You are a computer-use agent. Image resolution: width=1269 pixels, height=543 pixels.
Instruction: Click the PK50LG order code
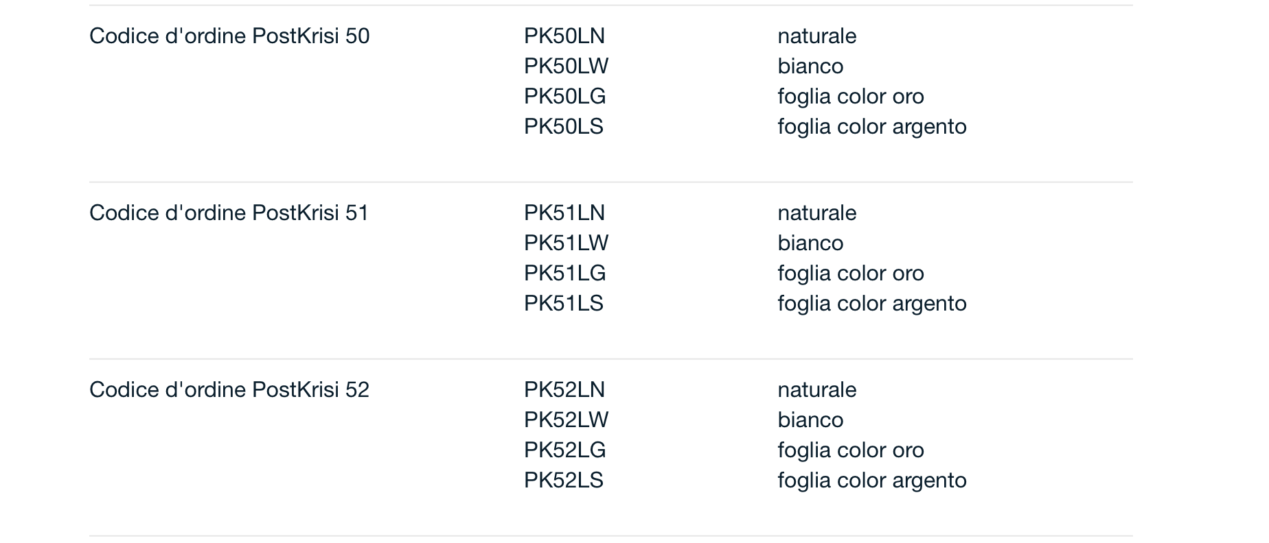(564, 97)
